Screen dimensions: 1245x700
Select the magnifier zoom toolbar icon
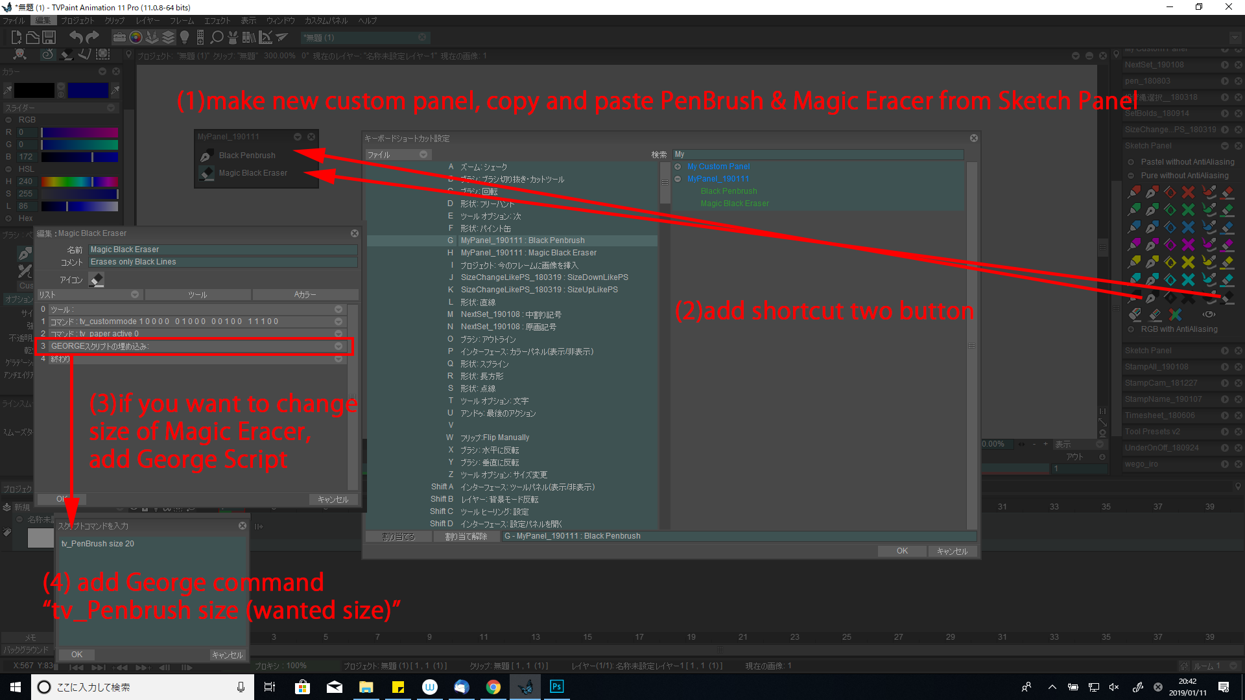pyautogui.click(x=217, y=38)
